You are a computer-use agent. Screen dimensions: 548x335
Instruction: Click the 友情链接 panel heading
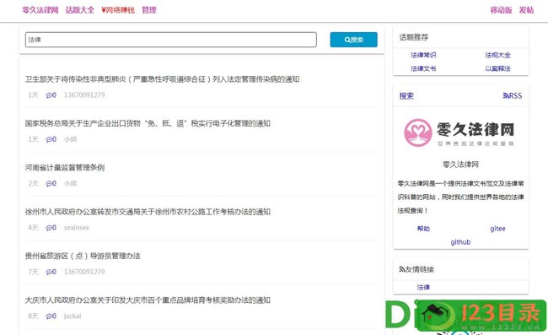[x=416, y=269]
